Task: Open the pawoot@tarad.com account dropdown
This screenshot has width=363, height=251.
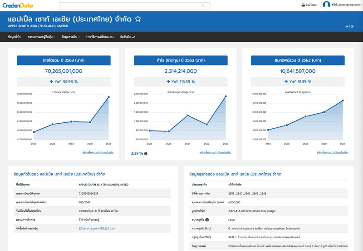Action: click(346, 5)
